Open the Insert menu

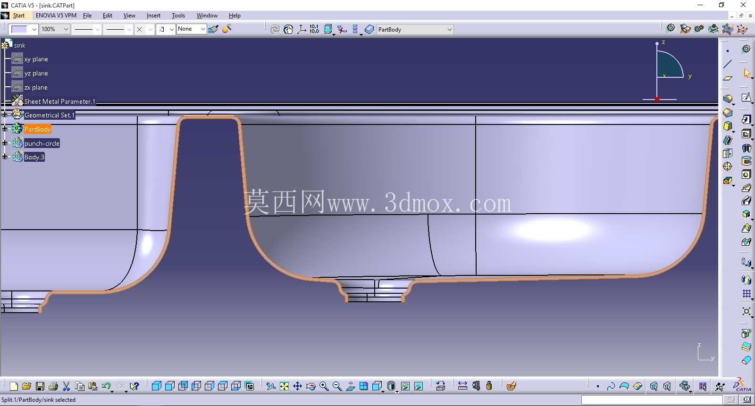tap(153, 16)
